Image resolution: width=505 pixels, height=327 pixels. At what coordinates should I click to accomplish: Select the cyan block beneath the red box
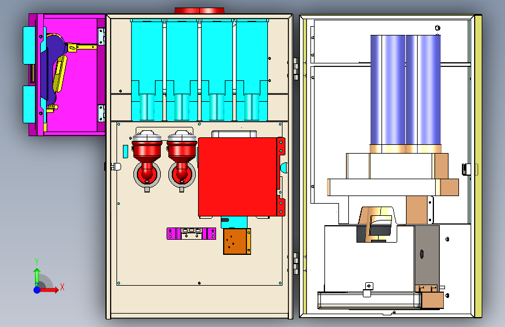234,222
